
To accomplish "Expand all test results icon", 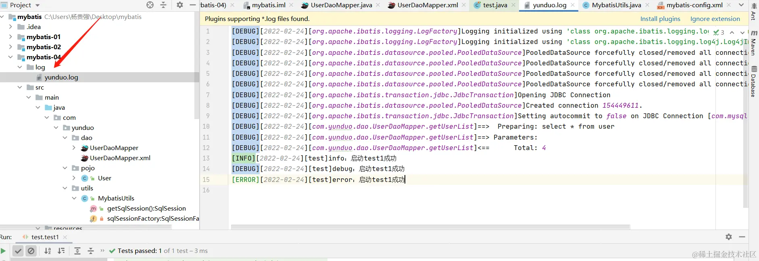I will [77, 251].
